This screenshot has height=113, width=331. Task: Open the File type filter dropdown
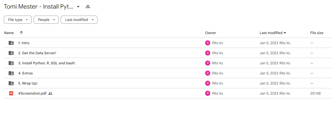click(18, 20)
